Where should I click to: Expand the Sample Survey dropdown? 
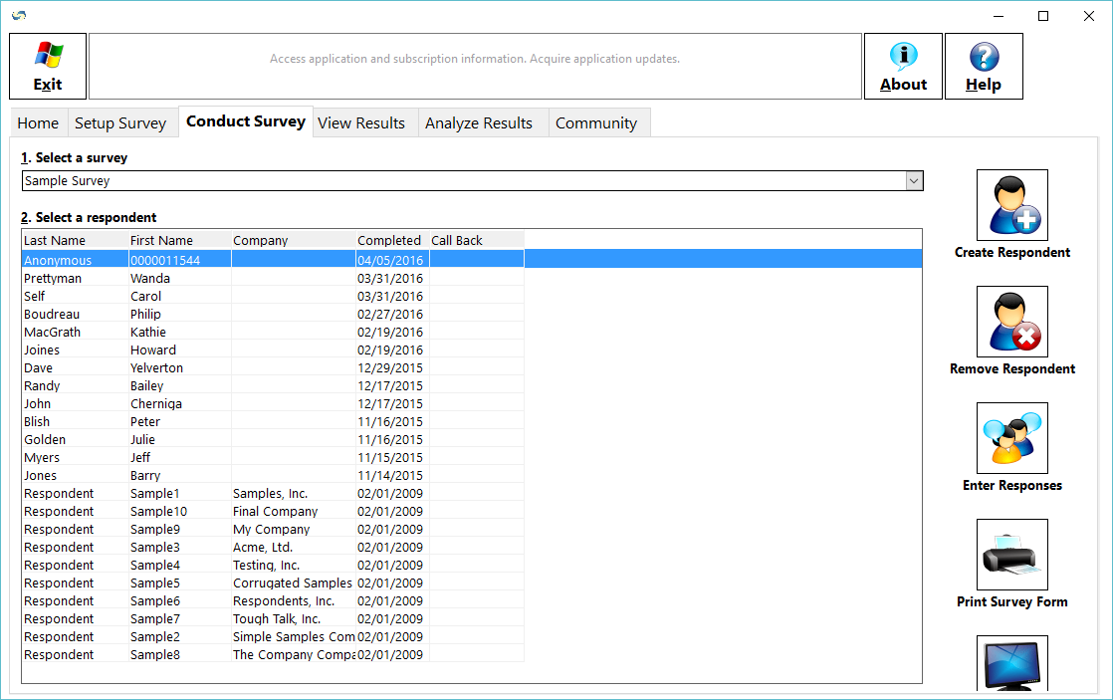[x=913, y=181]
